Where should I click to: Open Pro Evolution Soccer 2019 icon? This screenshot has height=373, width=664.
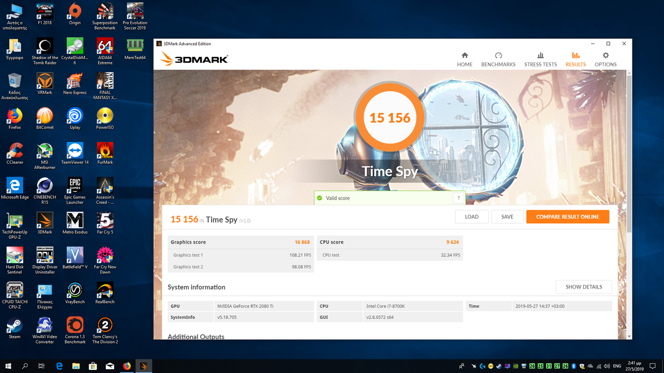[135, 16]
